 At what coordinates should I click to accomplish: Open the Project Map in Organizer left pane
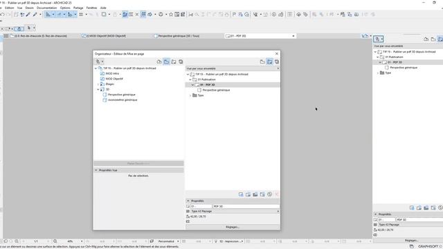tap(159, 62)
